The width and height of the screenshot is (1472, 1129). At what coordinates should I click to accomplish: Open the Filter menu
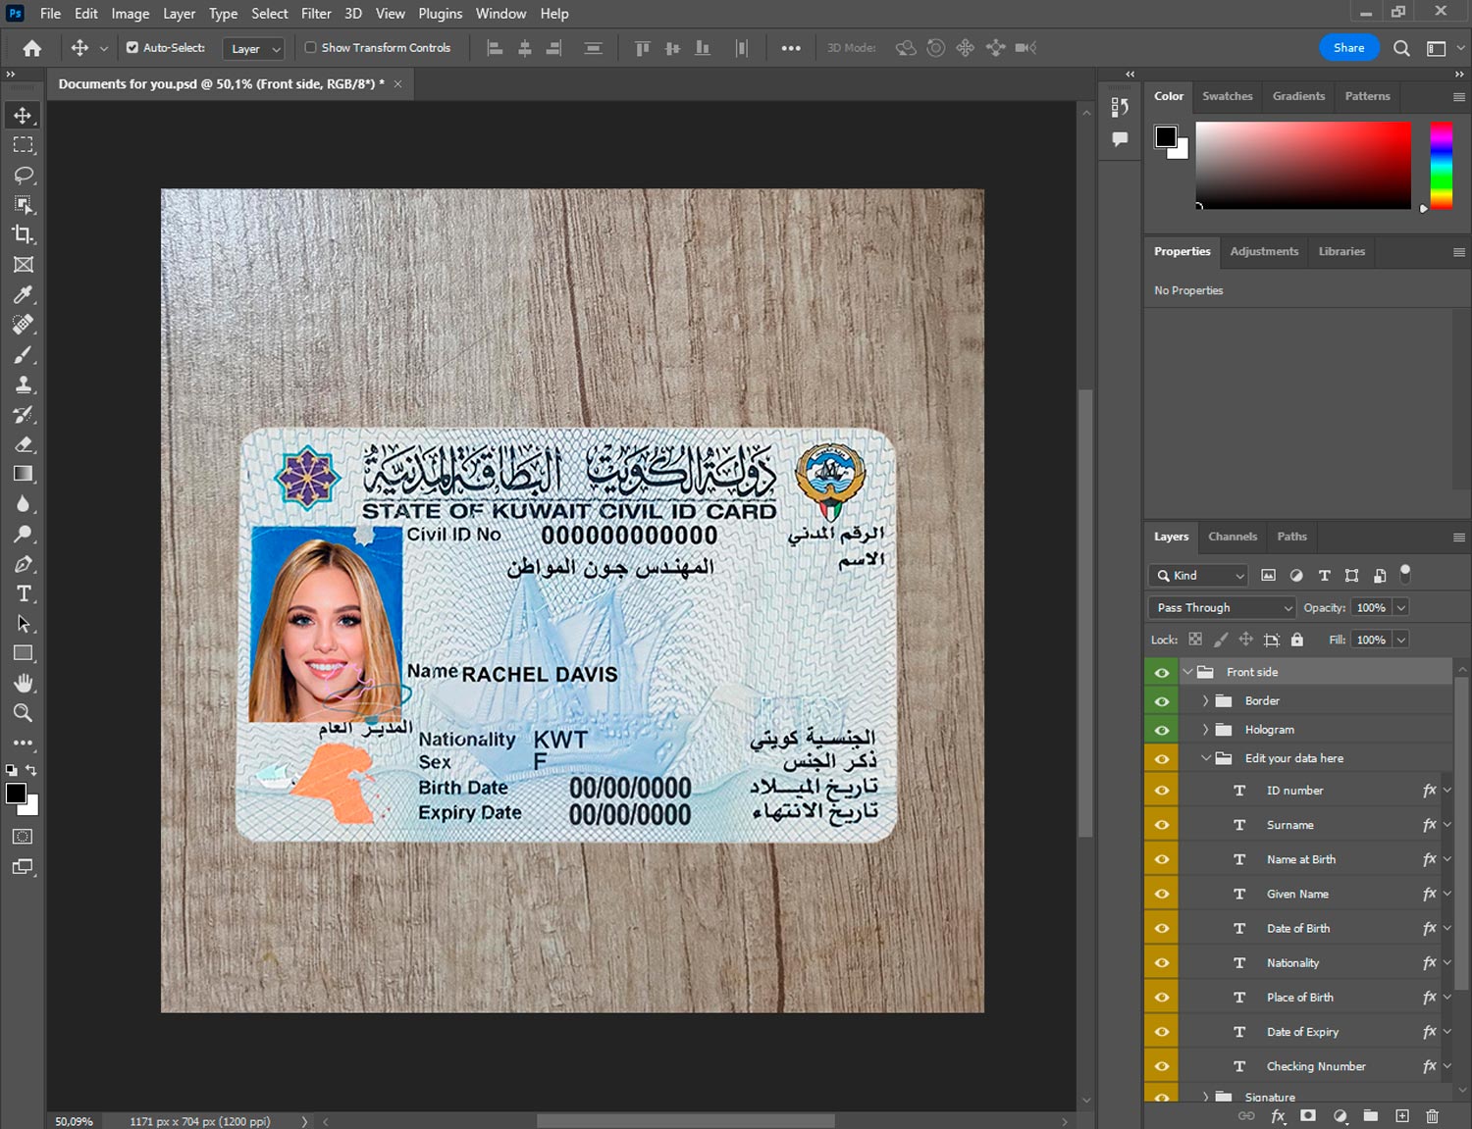pos(315,14)
